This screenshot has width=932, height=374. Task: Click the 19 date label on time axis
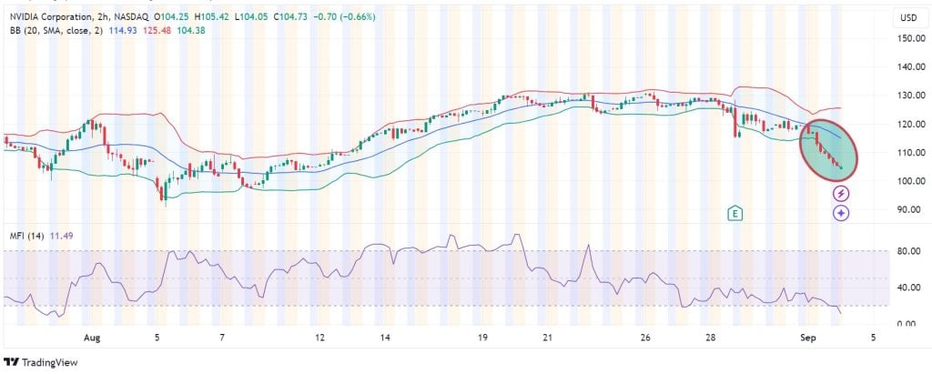tap(482, 339)
